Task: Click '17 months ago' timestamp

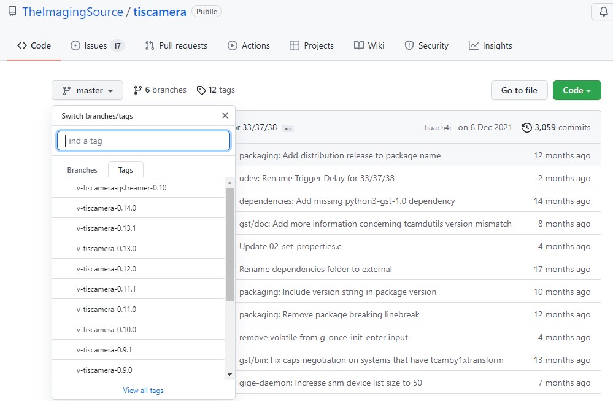Action: coord(562,269)
